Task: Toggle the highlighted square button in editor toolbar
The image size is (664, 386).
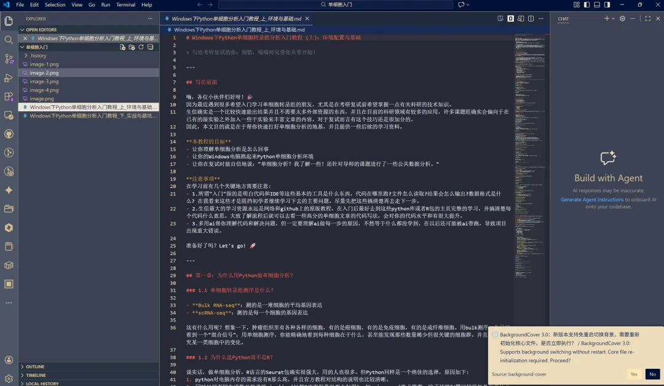Action: (x=511, y=18)
